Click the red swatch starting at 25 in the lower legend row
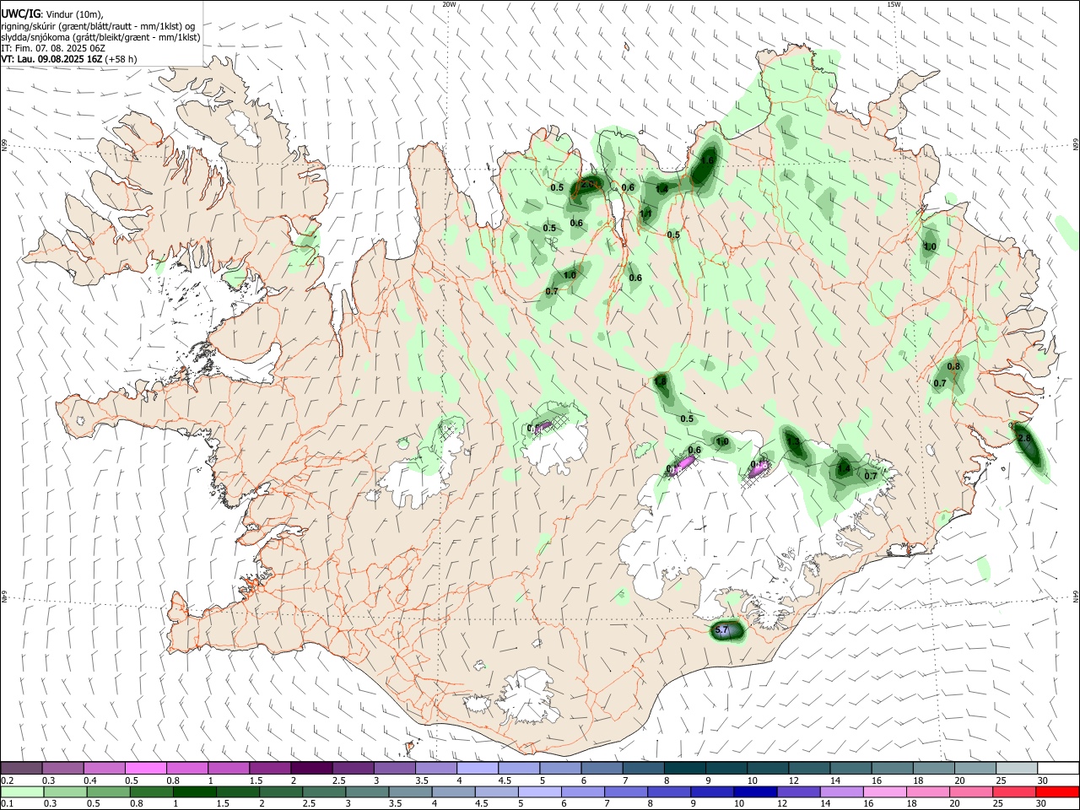Viewport: 1080px width, 810px height. point(1014,792)
